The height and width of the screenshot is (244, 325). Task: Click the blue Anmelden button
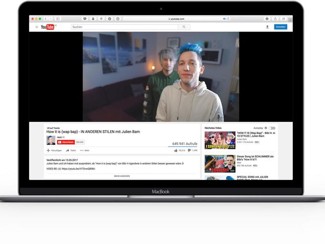click(x=280, y=27)
